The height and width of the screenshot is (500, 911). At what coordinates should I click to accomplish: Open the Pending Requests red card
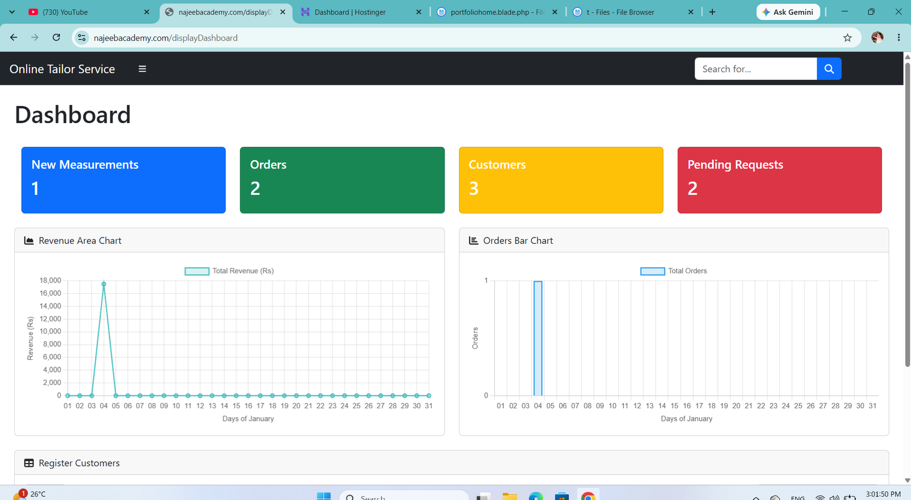(x=779, y=180)
